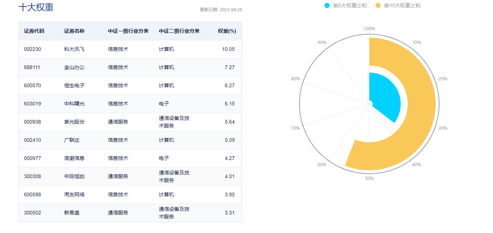Click the 十大权重 section title
This screenshot has height=233, width=493.
pyautogui.click(x=36, y=7)
